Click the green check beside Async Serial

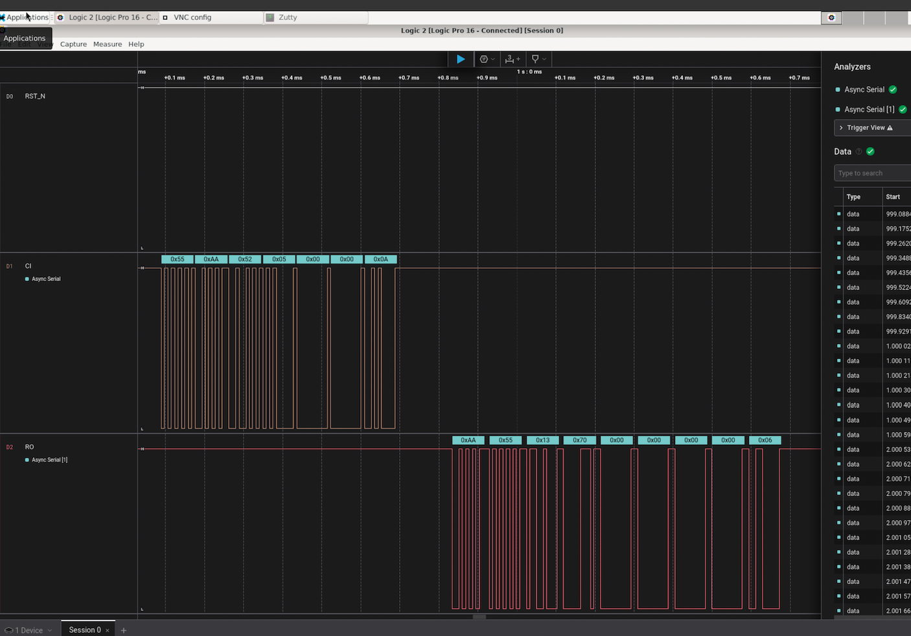pos(893,89)
